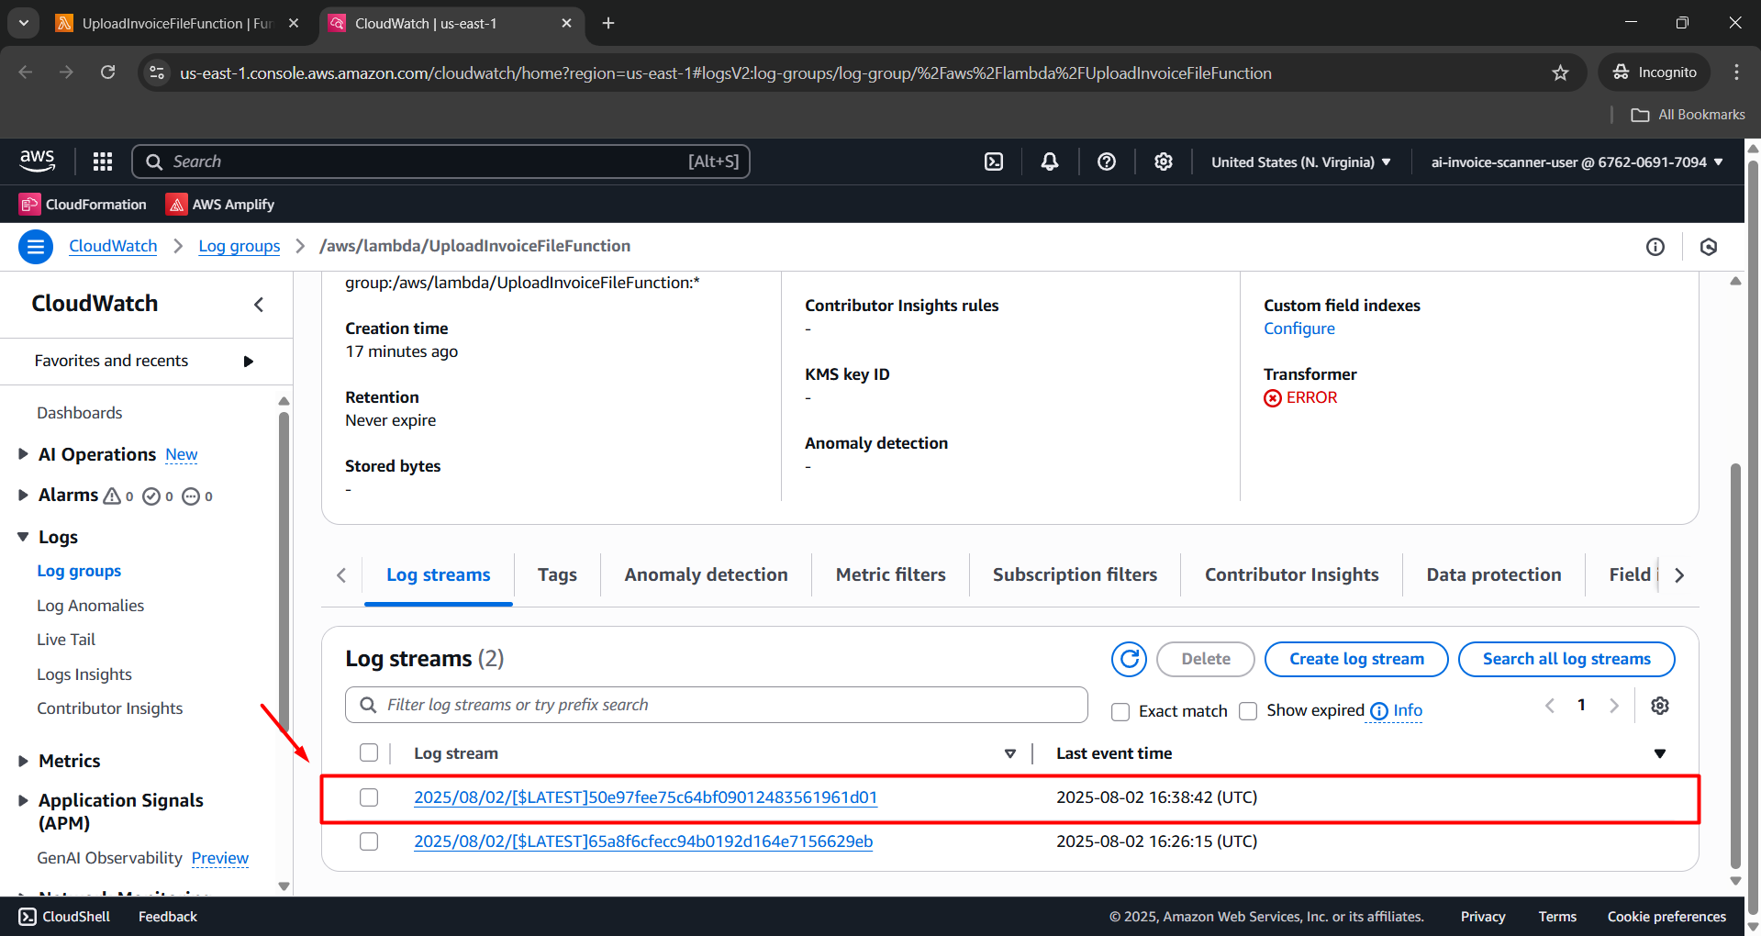1761x936 pixels.
Task: Click the AWS services grid icon
Action: click(102, 161)
